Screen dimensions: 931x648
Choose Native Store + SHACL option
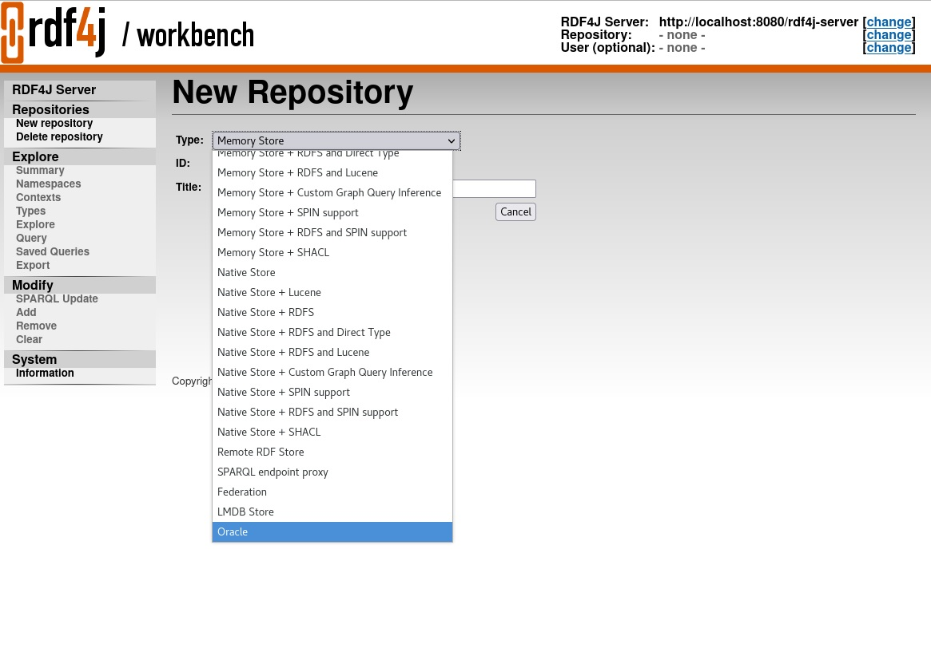click(x=332, y=433)
